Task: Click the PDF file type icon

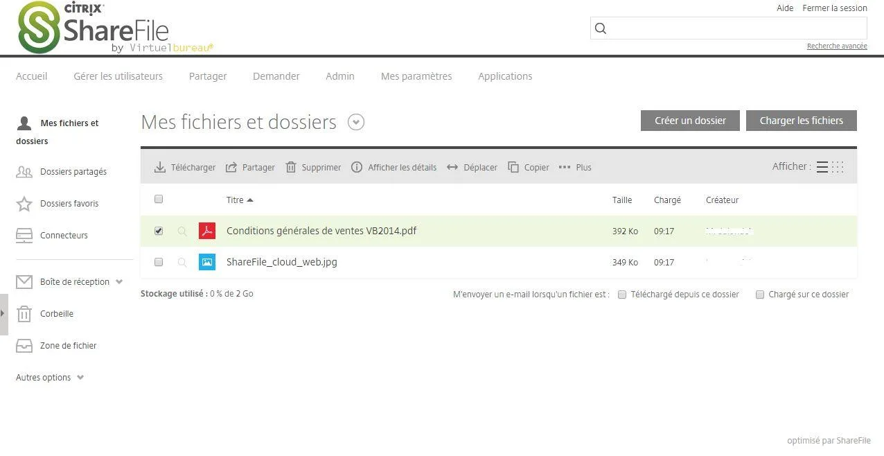Action: [x=206, y=231]
